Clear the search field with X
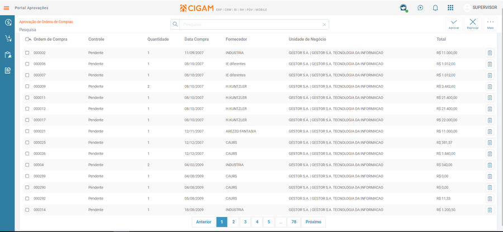503x232 pixels. pos(324,25)
